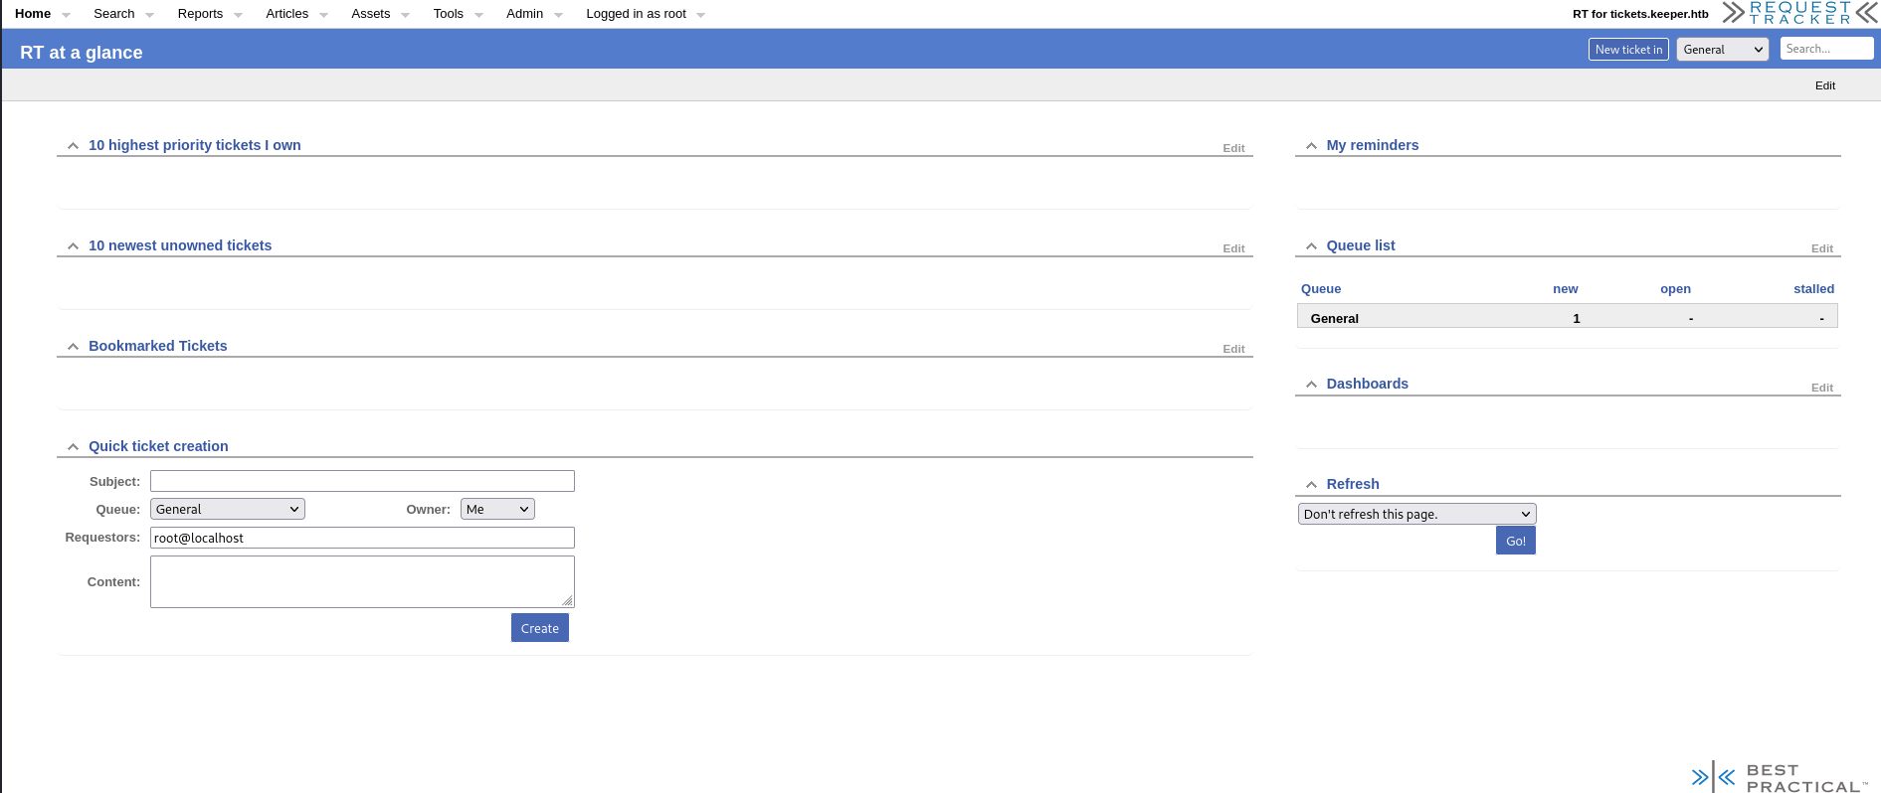Open the Bookmarked Tickets heading link
1881x793 pixels.
pos(157,346)
